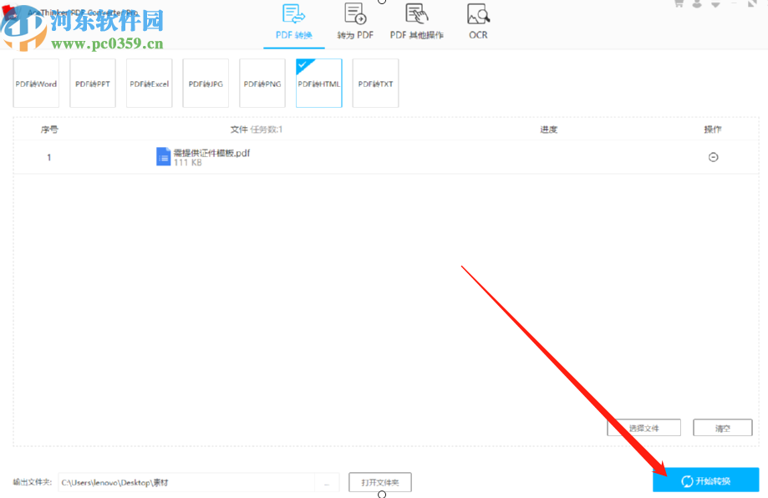Open the shopping cart icon in the title bar

coord(679,4)
